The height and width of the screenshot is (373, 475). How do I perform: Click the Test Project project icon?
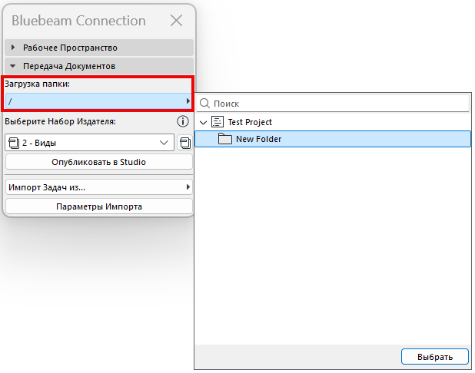[218, 122]
